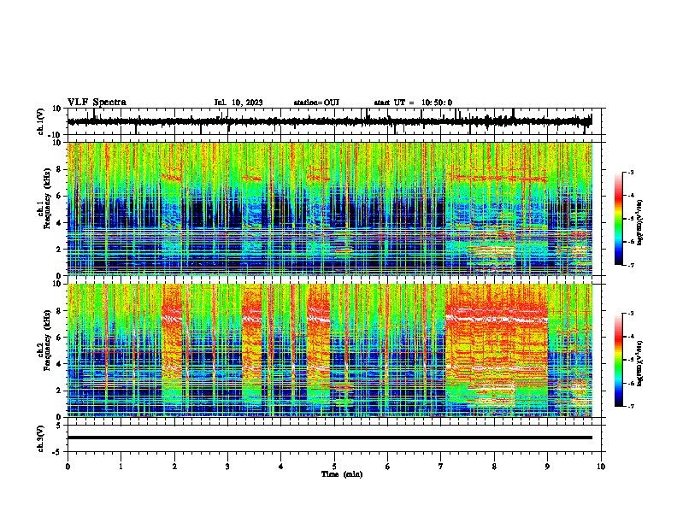Click the "ch.3(V)" axis label

(x=41, y=439)
